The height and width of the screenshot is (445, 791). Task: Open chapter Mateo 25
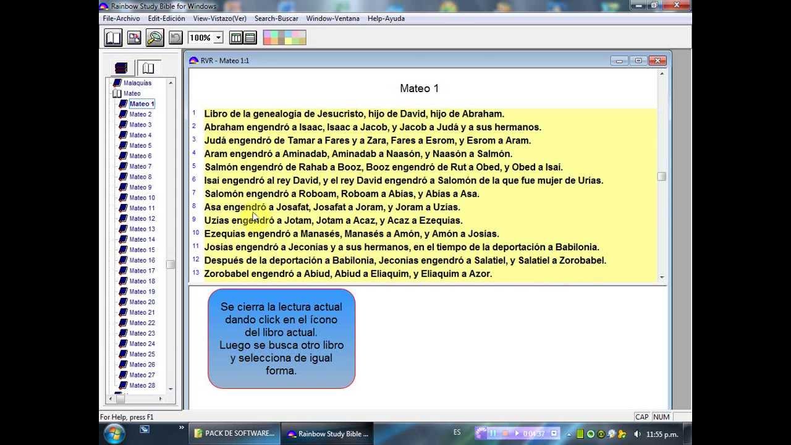tap(142, 355)
